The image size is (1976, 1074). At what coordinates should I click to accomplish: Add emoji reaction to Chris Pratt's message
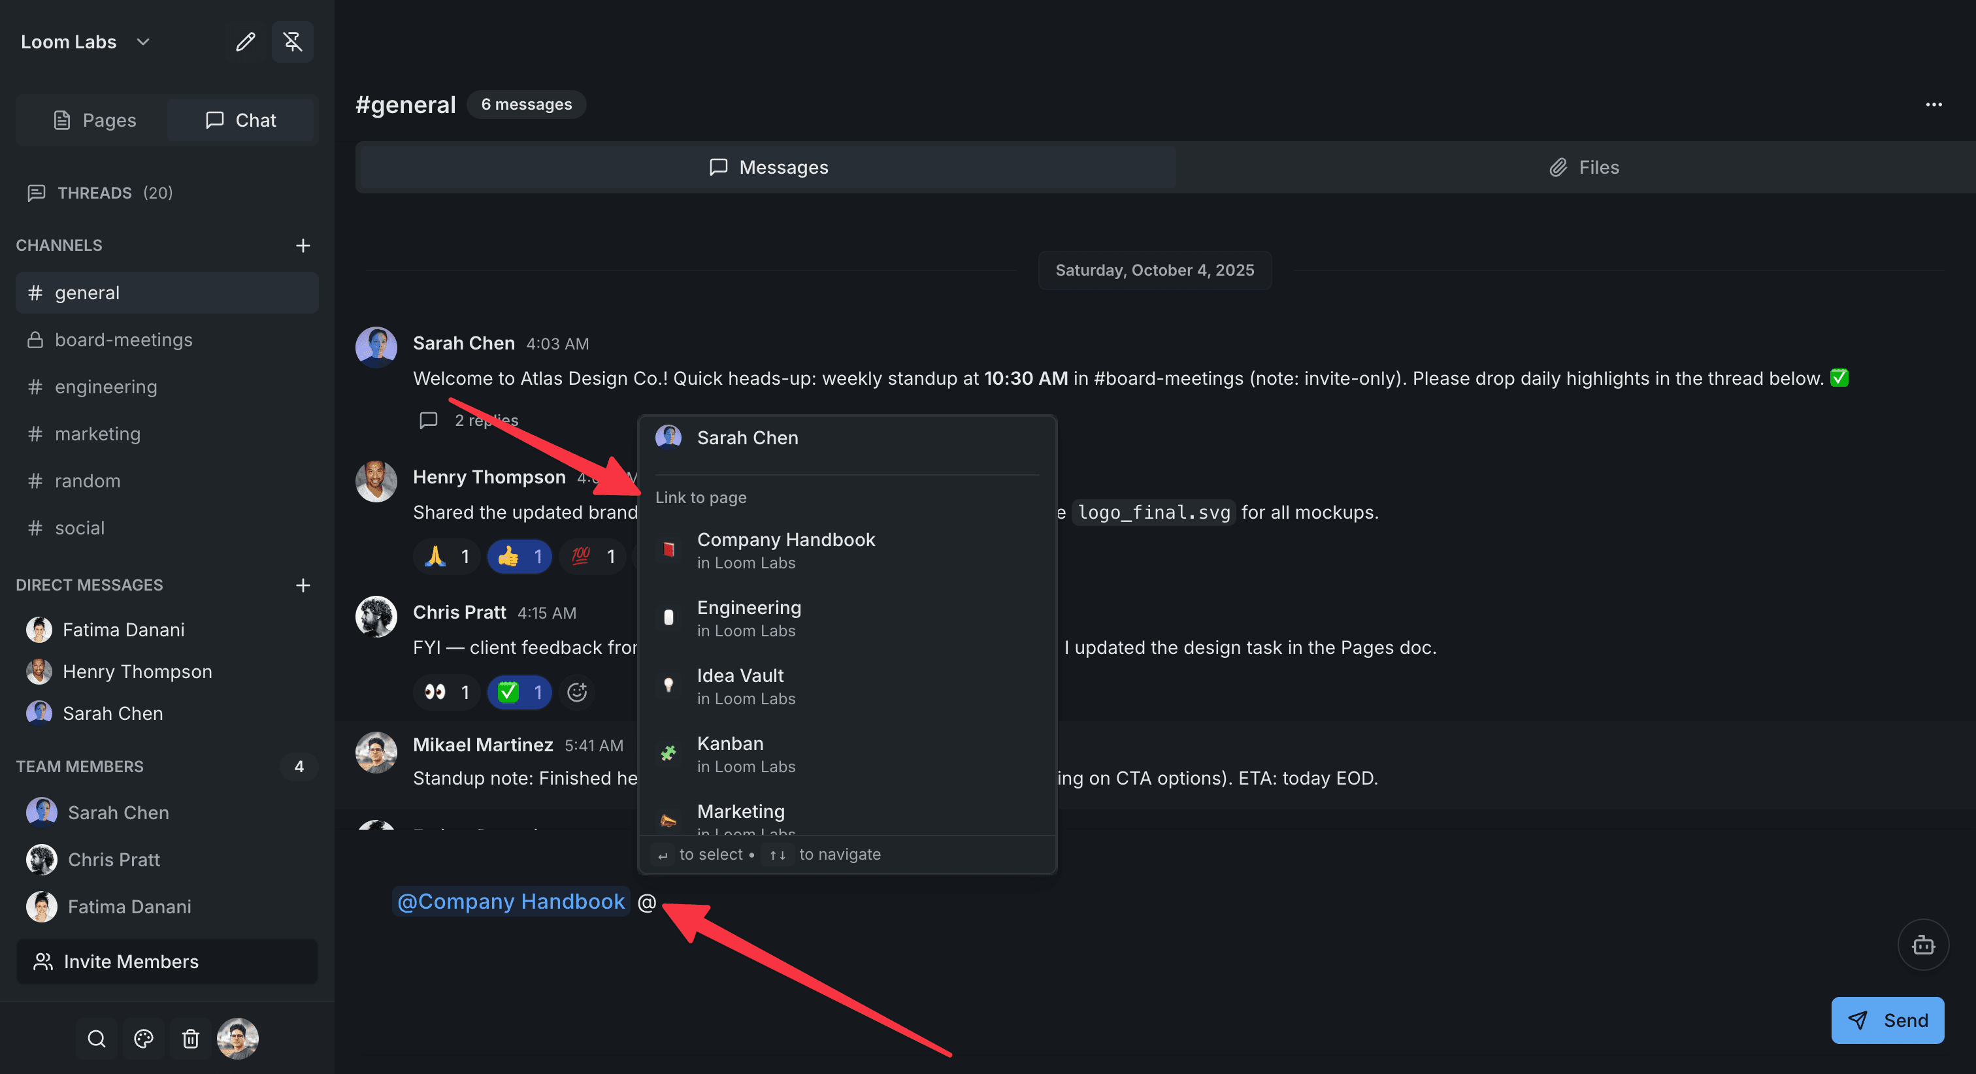(x=578, y=692)
